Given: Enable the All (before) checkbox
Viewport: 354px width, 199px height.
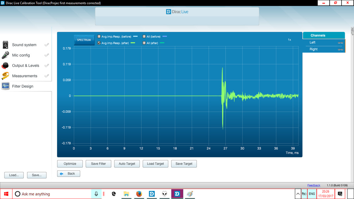Looking at the screenshot, I should pos(144,36).
